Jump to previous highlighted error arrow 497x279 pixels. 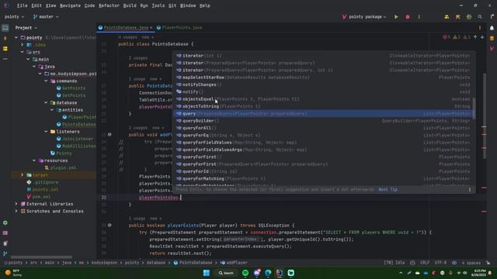tap(475, 37)
